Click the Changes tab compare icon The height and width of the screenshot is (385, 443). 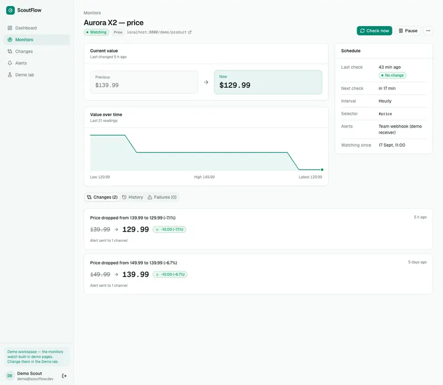(89, 197)
